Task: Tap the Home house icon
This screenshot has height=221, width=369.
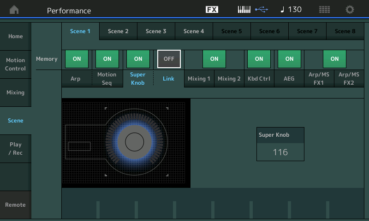Action: tap(15, 10)
